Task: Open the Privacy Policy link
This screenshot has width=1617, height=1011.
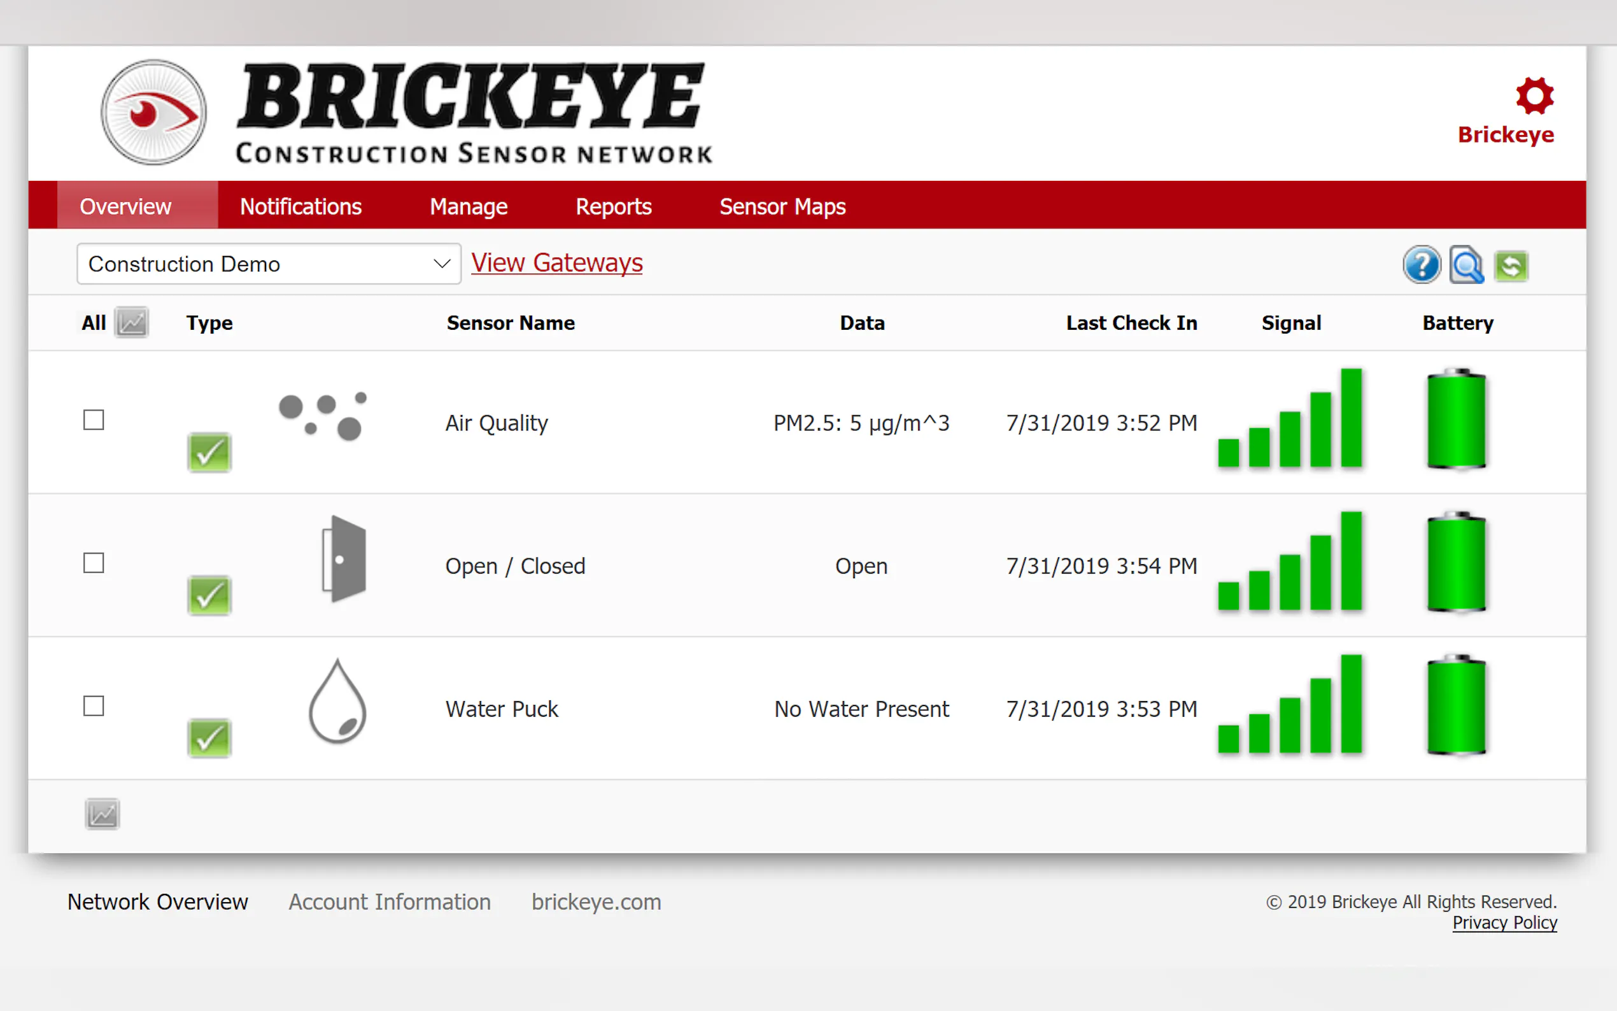Action: click(1504, 923)
